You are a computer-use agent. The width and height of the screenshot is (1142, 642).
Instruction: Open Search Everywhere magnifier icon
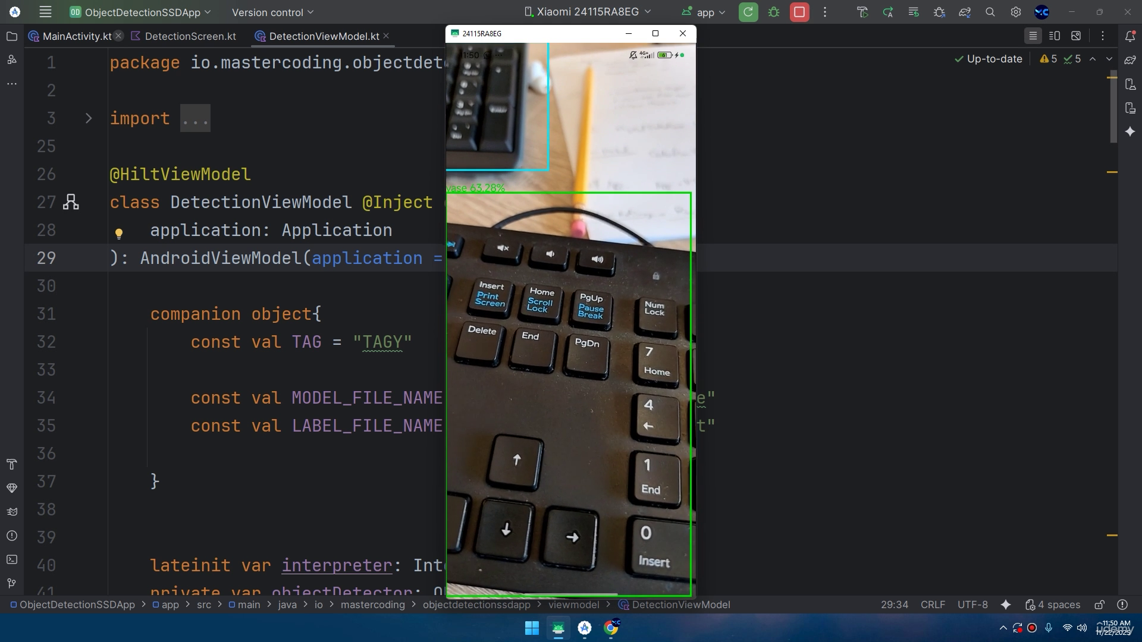[x=990, y=12]
